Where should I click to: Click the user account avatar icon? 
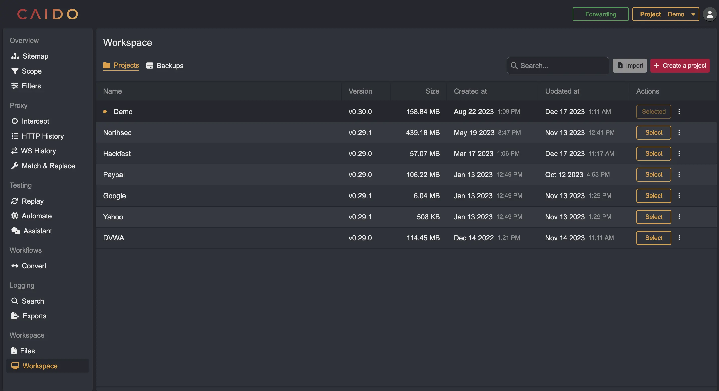point(710,14)
